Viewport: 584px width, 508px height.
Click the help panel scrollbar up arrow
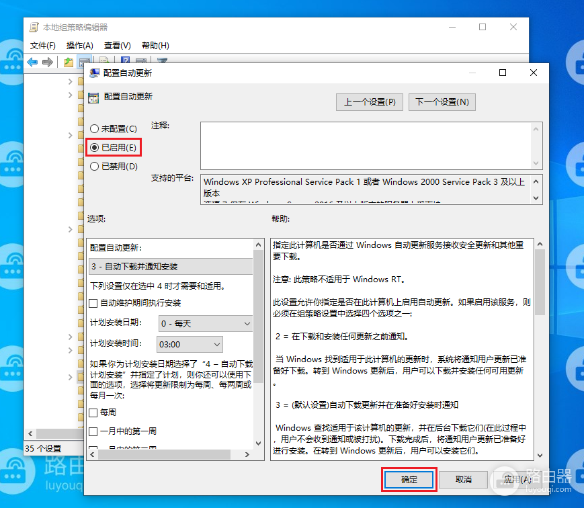coord(540,244)
